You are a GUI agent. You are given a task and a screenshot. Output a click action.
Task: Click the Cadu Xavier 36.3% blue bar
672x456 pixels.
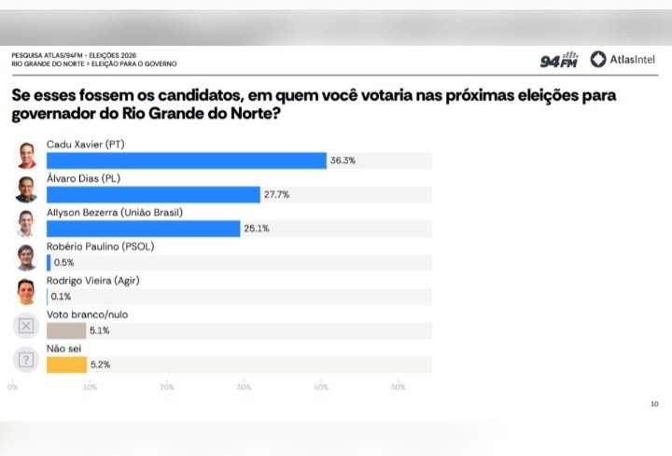[x=187, y=160]
